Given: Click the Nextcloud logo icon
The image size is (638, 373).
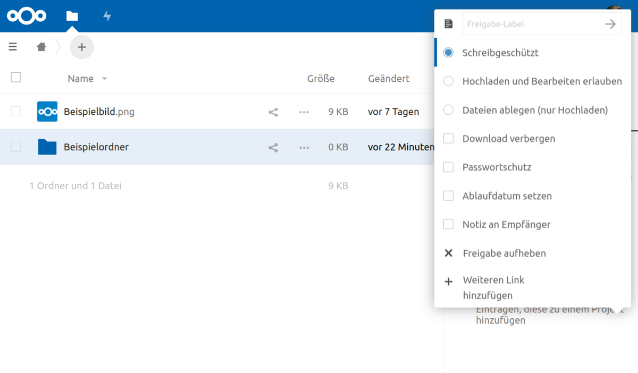Looking at the screenshot, I should coord(27,16).
